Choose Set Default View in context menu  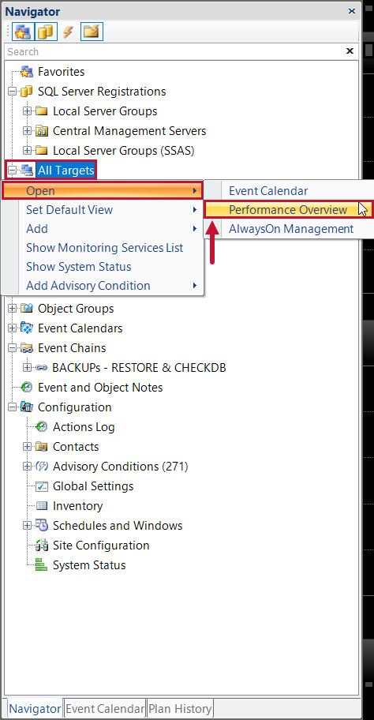[103, 210]
